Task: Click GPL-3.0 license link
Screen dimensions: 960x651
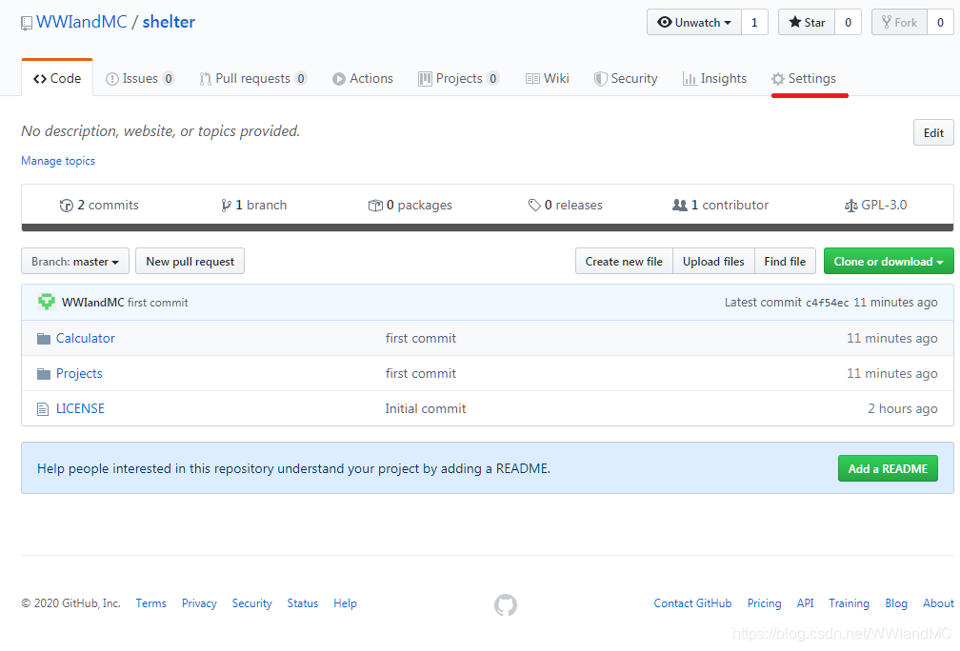Action: click(876, 206)
